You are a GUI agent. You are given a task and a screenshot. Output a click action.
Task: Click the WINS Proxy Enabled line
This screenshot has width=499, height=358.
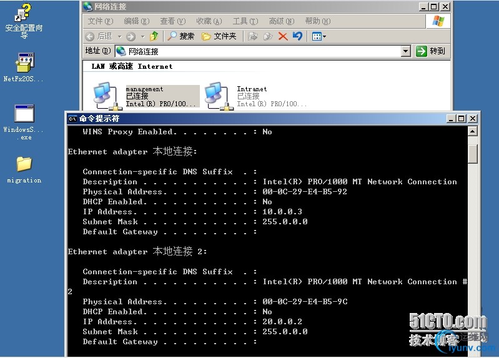[x=177, y=132]
